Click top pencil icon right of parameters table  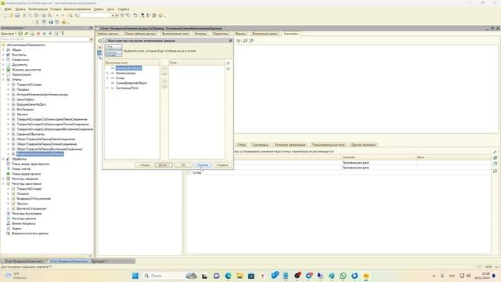[x=495, y=152]
